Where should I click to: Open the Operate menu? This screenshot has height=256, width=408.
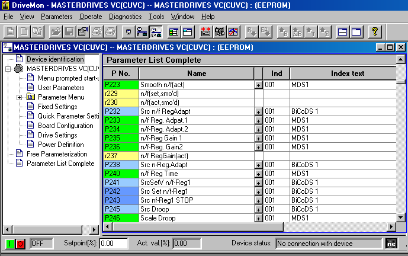coord(91,17)
